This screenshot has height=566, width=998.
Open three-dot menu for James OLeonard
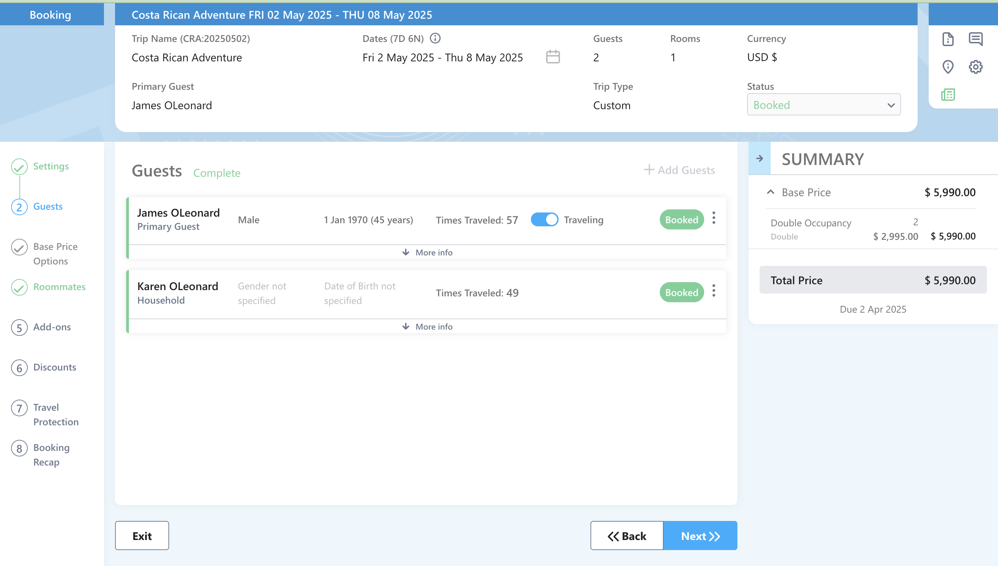click(x=714, y=218)
